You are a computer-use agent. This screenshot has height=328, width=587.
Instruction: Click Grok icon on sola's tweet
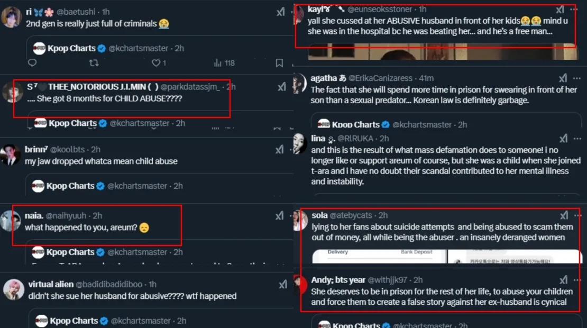click(x=564, y=215)
